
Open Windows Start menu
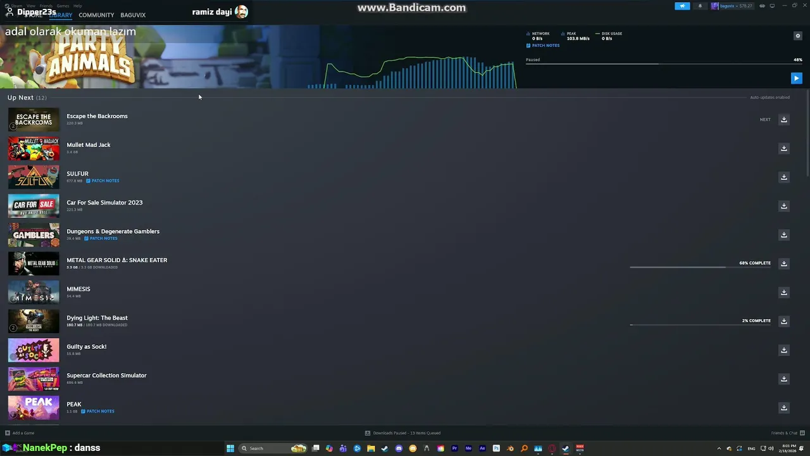[230, 448]
